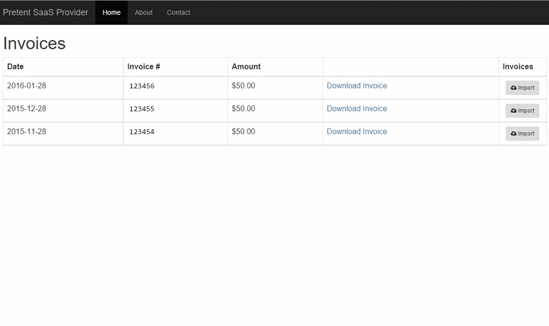
Task: Download Invoice dated 2015-12-28
Action: point(357,109)
